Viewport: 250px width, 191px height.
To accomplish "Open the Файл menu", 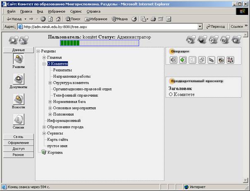I will coord(11,12).
